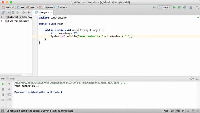Click the java command path line in console
Screen dimensions: 200x113
pos(70,83)
